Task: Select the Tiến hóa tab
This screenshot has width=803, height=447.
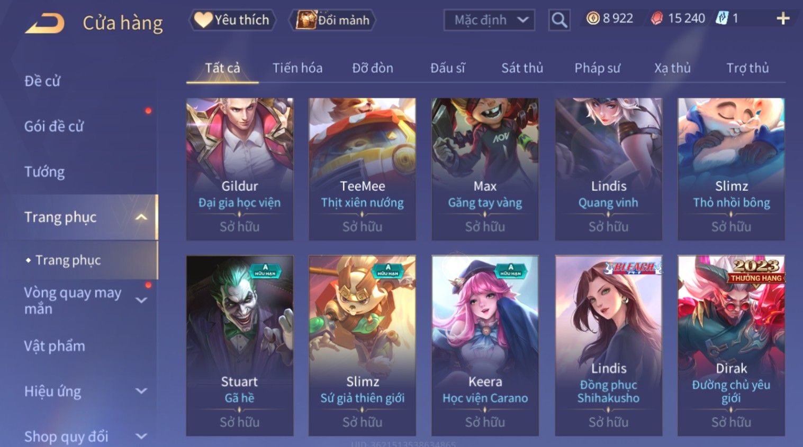Action: [297, 68]
